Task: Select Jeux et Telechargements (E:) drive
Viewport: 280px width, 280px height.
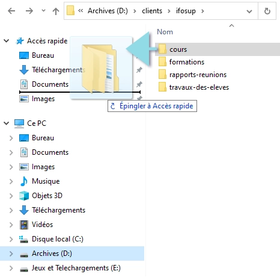Action: point(76,268)
